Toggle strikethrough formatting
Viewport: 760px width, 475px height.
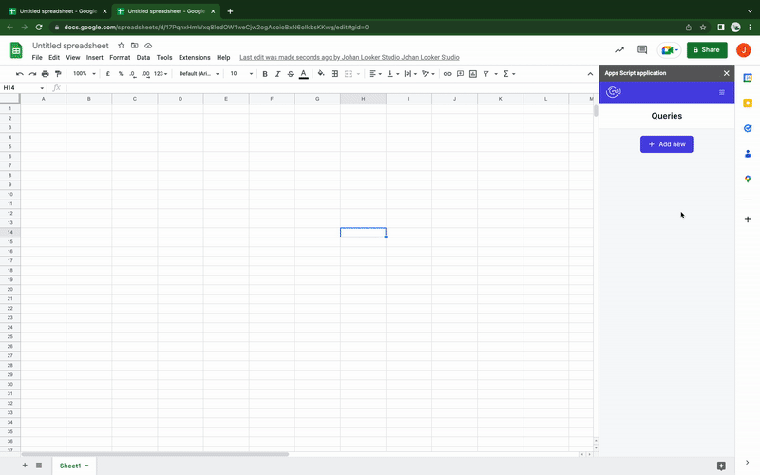[291, 74]
